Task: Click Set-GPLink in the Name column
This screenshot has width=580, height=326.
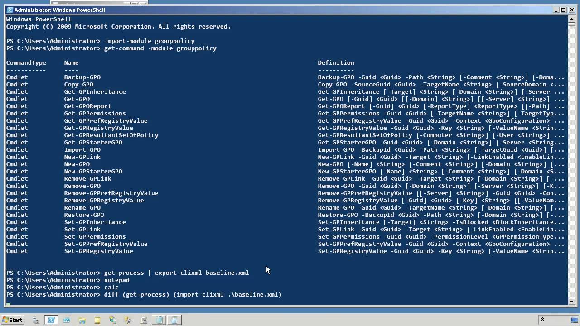Action: pyautogui.click(x=82, y=229)
